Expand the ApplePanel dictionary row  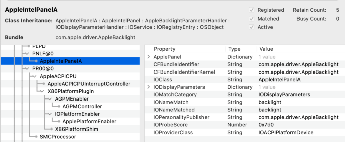coord(149,57)
